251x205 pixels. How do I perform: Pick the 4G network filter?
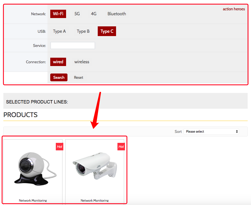click(x=94, y=14)
